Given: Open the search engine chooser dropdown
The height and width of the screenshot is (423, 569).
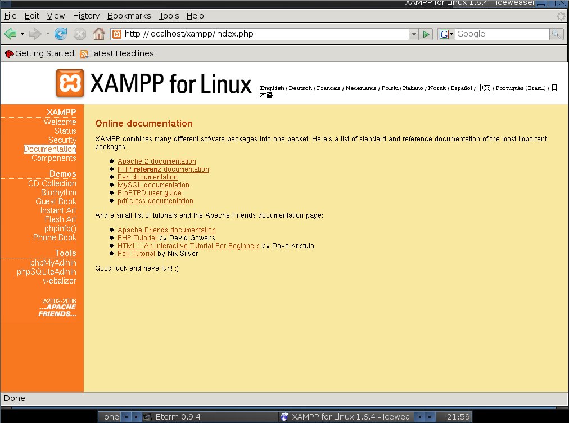Looking at the screenshot, I should [x=451, y=34].
